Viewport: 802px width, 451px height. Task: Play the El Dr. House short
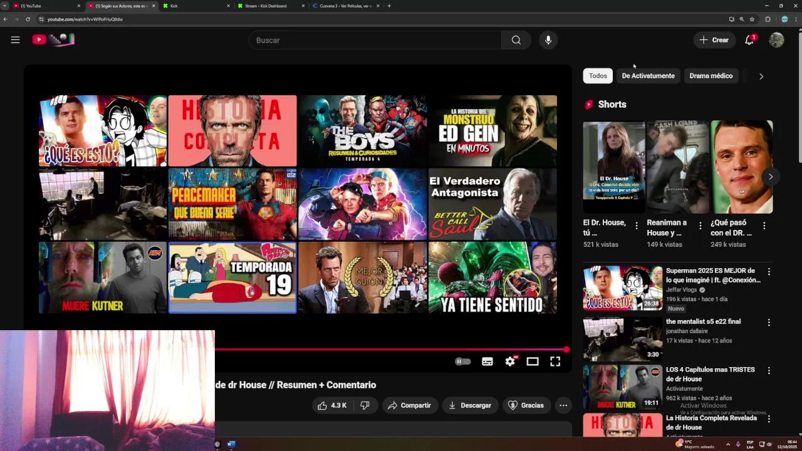coord(613,167)
